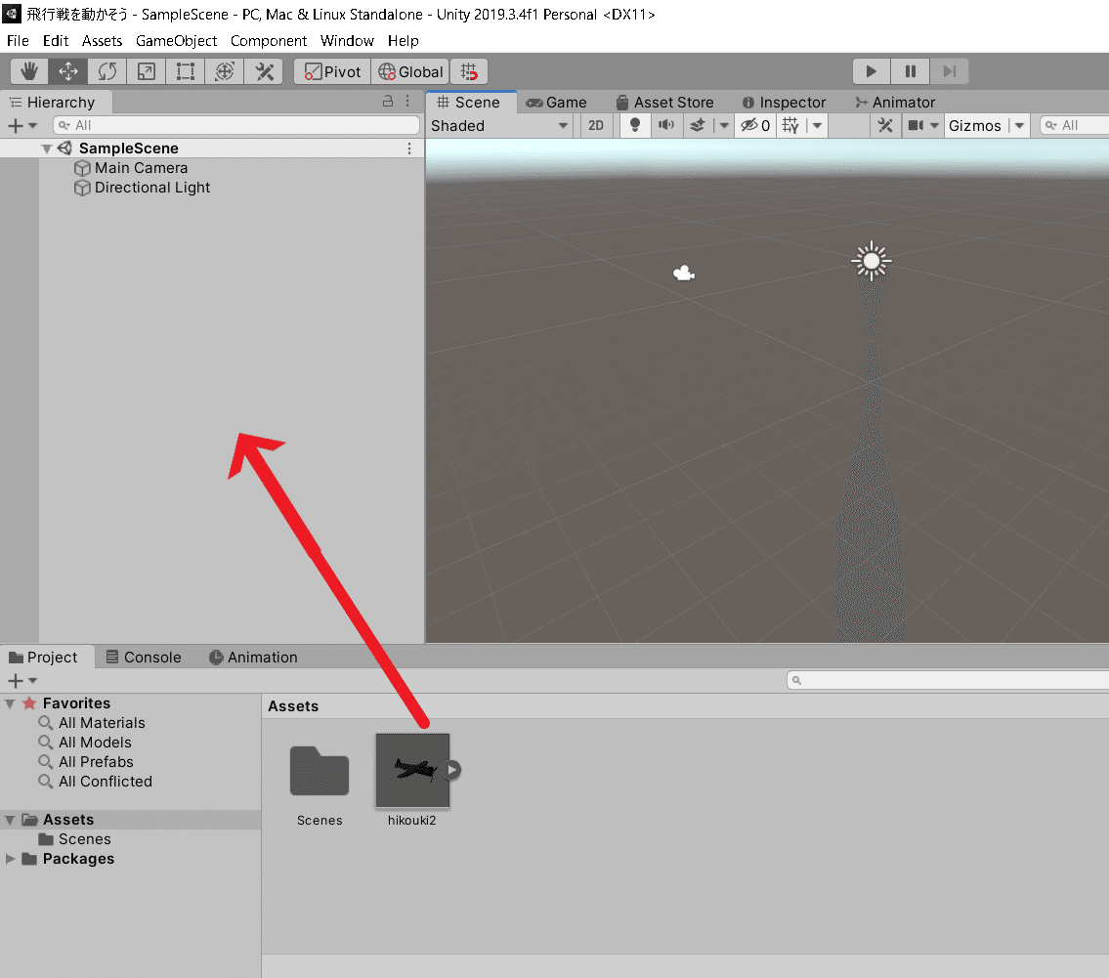Open the Hierarchy create plus menu
The image size is (1109, 978).
21,125
